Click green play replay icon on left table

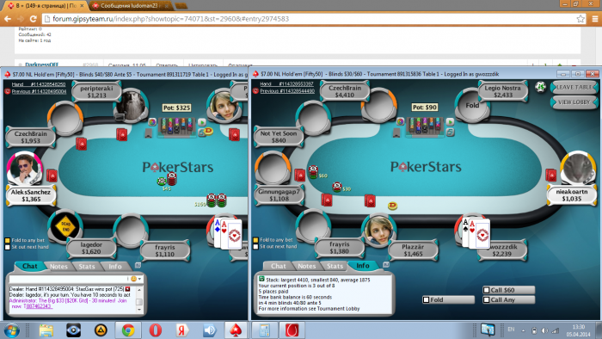pyautogui.click(x=202, y=122)
